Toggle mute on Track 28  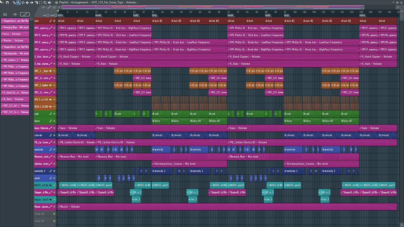tap(54, 214)
